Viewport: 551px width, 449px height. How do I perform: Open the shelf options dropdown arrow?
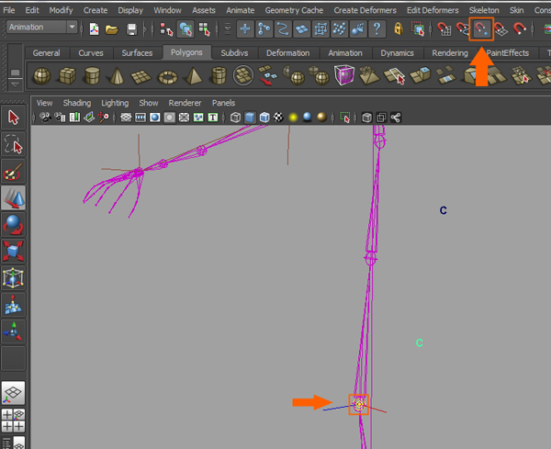[15, 84]
